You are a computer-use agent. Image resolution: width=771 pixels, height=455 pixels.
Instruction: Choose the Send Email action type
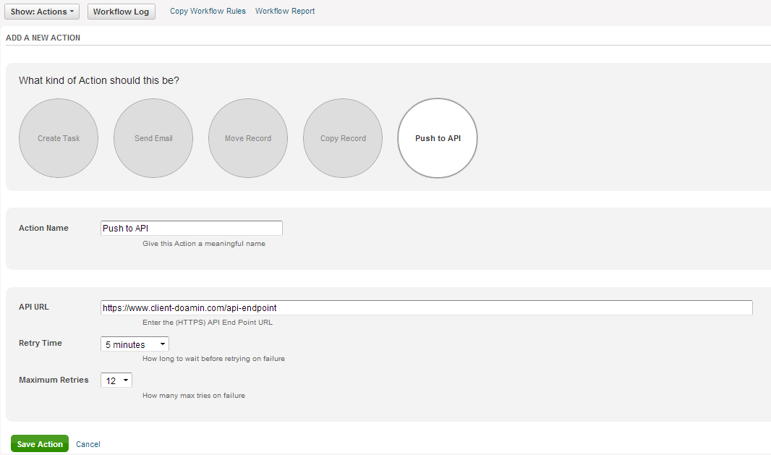[x=153, y=138]
